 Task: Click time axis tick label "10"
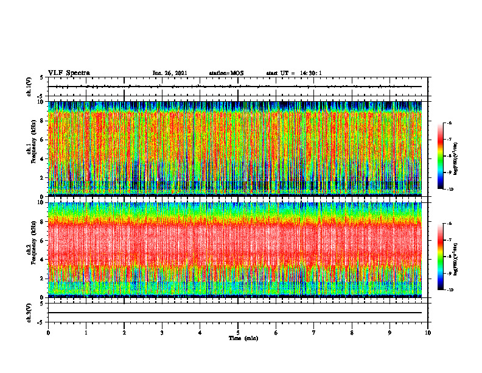pyautogui.click(x=428, y=333)
